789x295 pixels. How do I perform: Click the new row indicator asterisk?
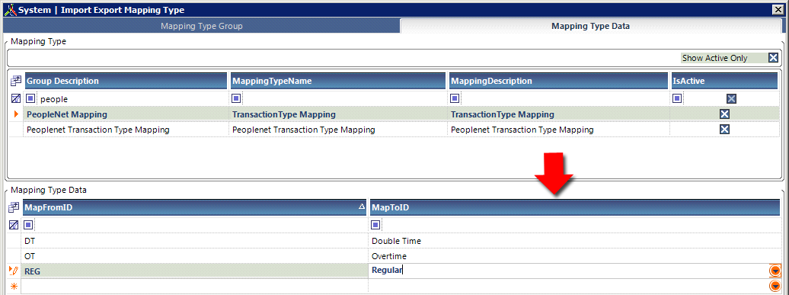point(14,287)
